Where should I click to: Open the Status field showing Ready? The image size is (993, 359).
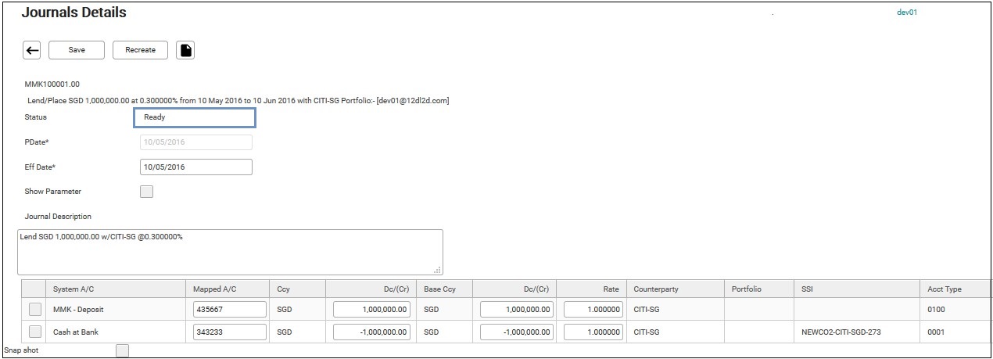pos(195,117)
